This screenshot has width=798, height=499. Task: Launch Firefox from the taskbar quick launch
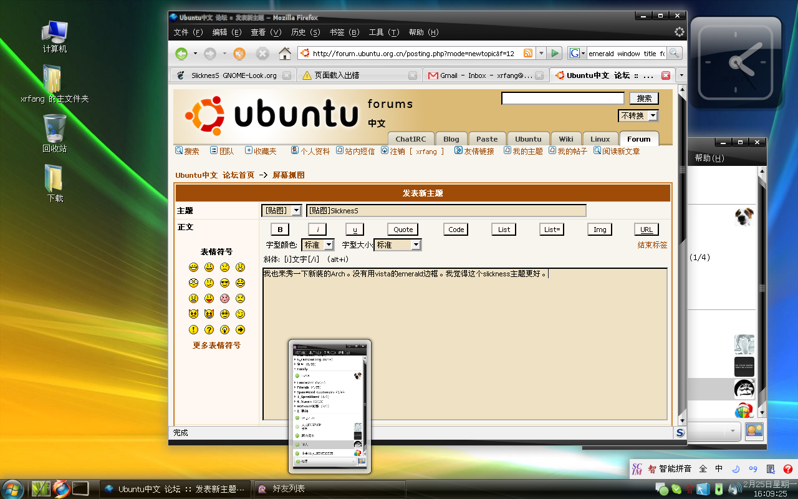click(x=61, y=488)
